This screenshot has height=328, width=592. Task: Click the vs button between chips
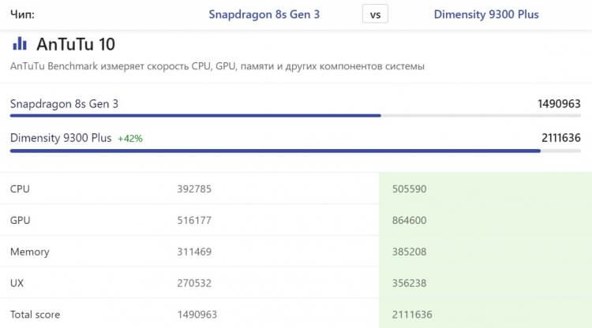pos(375,14)
